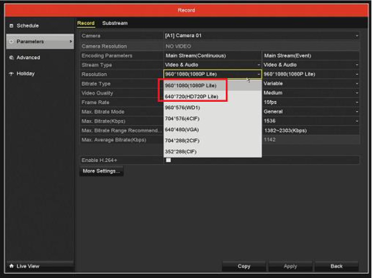Click the More Settings button
Image resolution: width=372 pixels, height=278 pixels.
click(x=101, y=171)
